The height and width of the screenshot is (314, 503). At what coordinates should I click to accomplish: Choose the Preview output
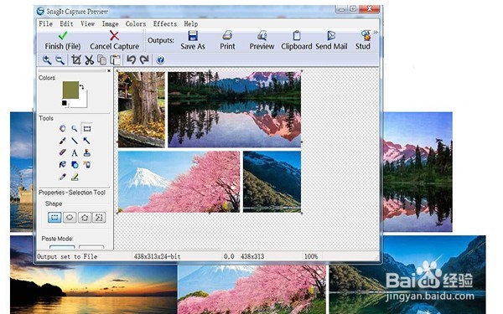[262, 40]
